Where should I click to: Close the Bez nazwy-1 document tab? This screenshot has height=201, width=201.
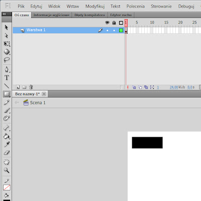coord(44,94)
